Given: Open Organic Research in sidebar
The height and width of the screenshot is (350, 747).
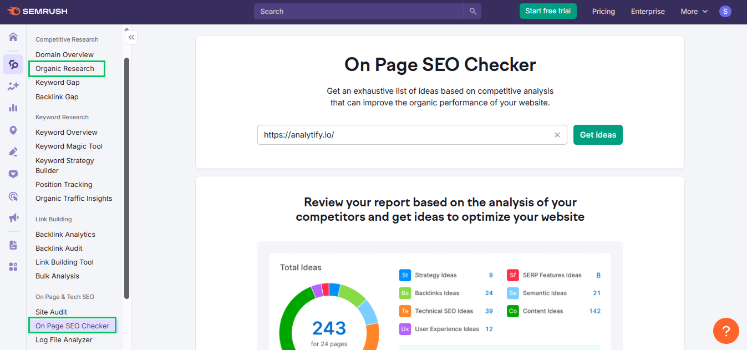Looking at the screenshot, I should (x=65, y=69).
